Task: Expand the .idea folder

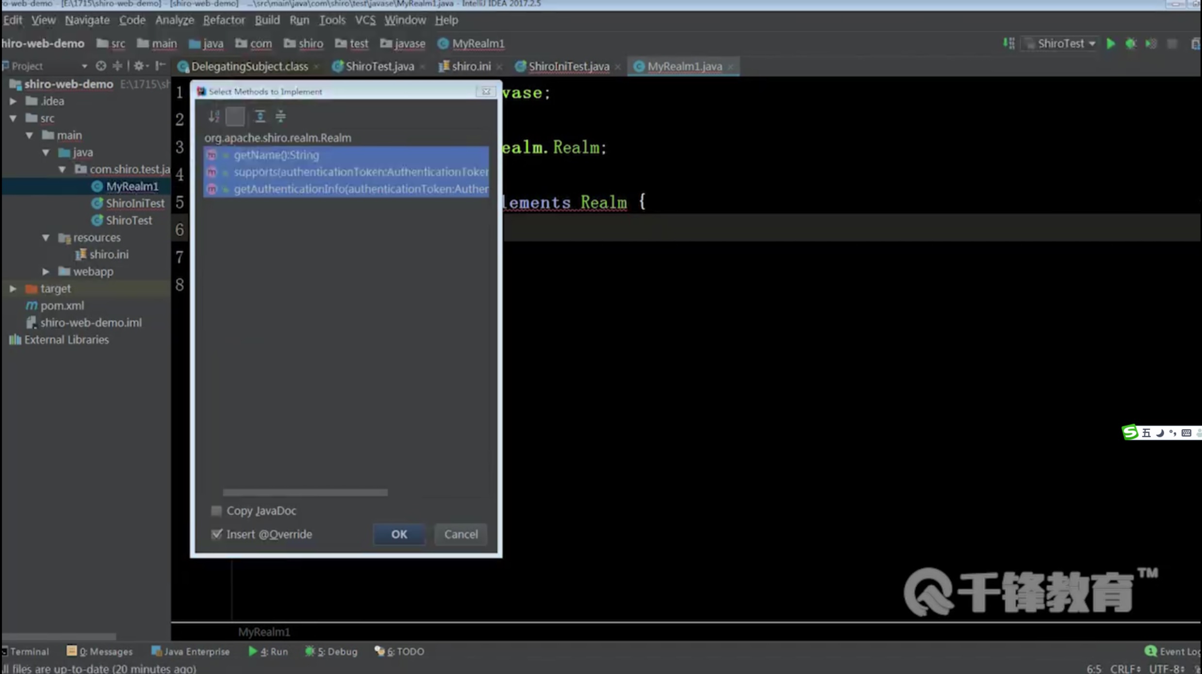Action: pyautogui.click(x=14, y=101)
